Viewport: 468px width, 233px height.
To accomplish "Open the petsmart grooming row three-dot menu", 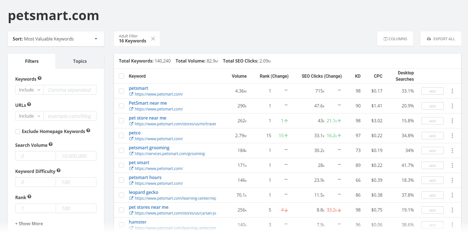I will (x=452, y=150).
